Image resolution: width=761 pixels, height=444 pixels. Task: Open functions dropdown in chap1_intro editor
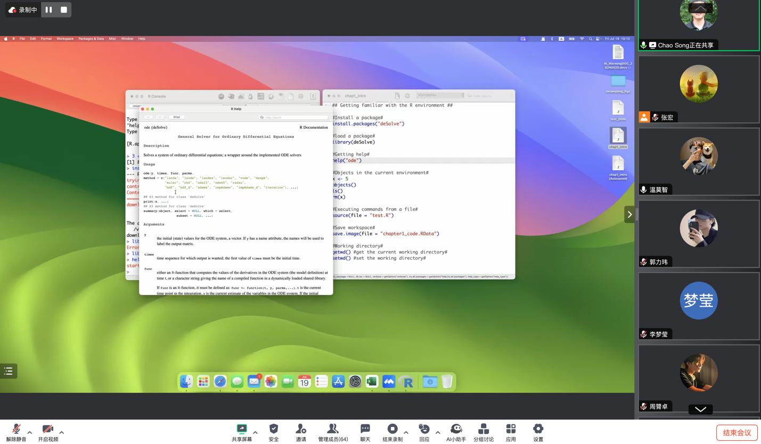[440, 95]
